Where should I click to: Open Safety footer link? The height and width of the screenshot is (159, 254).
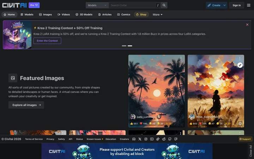(x=61, y=139)
